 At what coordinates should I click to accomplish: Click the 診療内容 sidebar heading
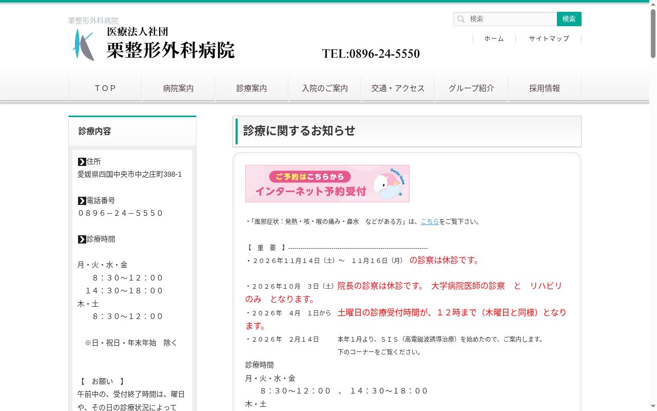94,132
